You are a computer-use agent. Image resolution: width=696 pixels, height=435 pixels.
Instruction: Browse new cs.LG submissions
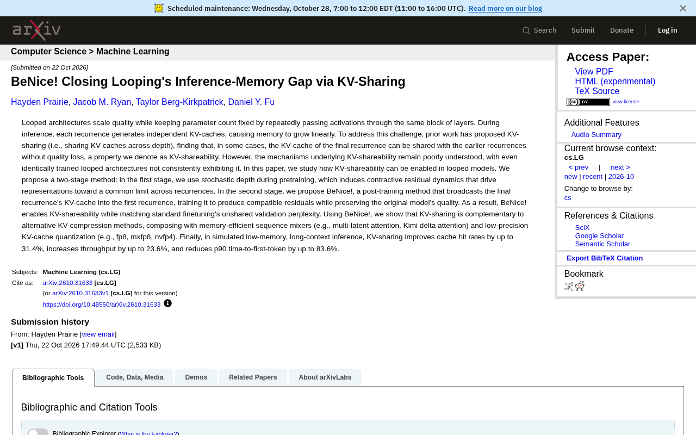pos(571,177)
